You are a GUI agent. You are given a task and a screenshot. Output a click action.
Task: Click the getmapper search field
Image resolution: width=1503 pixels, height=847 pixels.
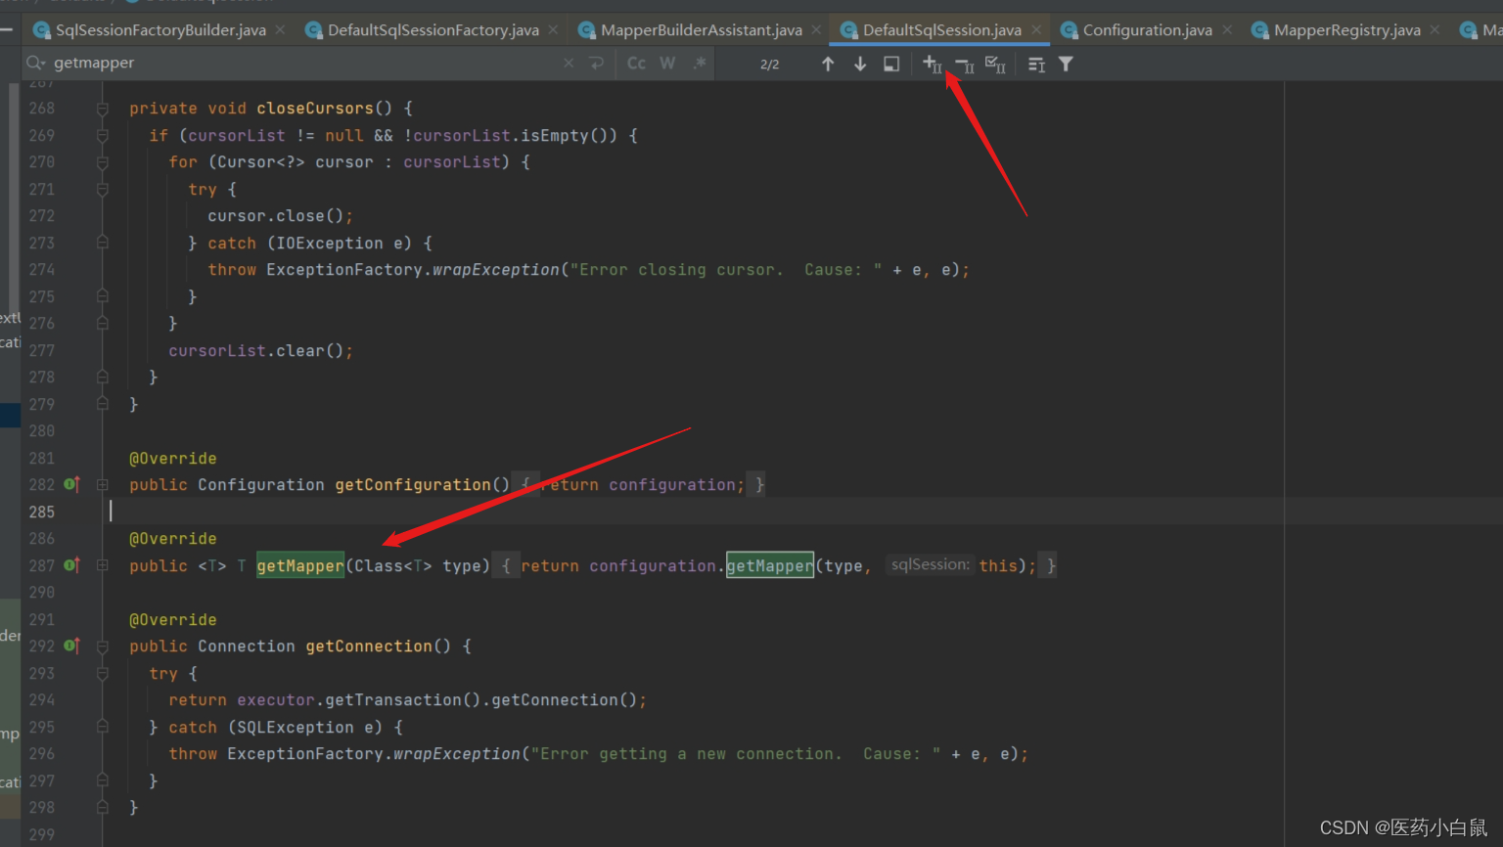pos(303,64)
